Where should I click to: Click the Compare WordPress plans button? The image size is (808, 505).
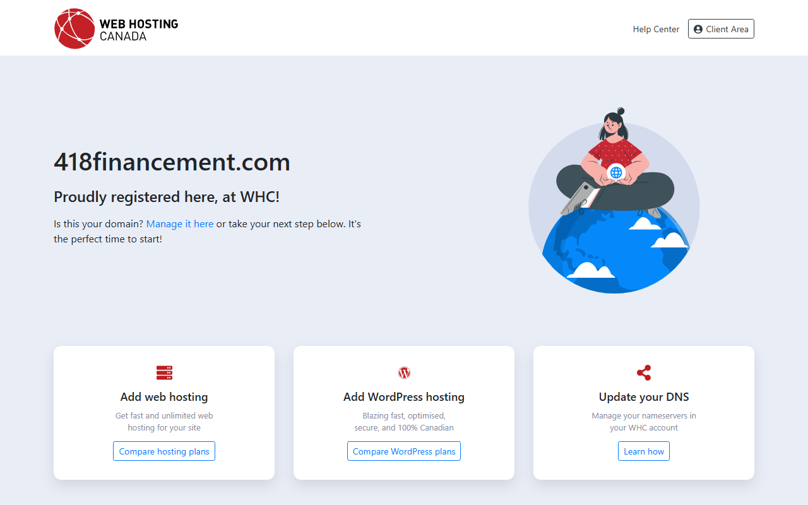tap(404, 451)
